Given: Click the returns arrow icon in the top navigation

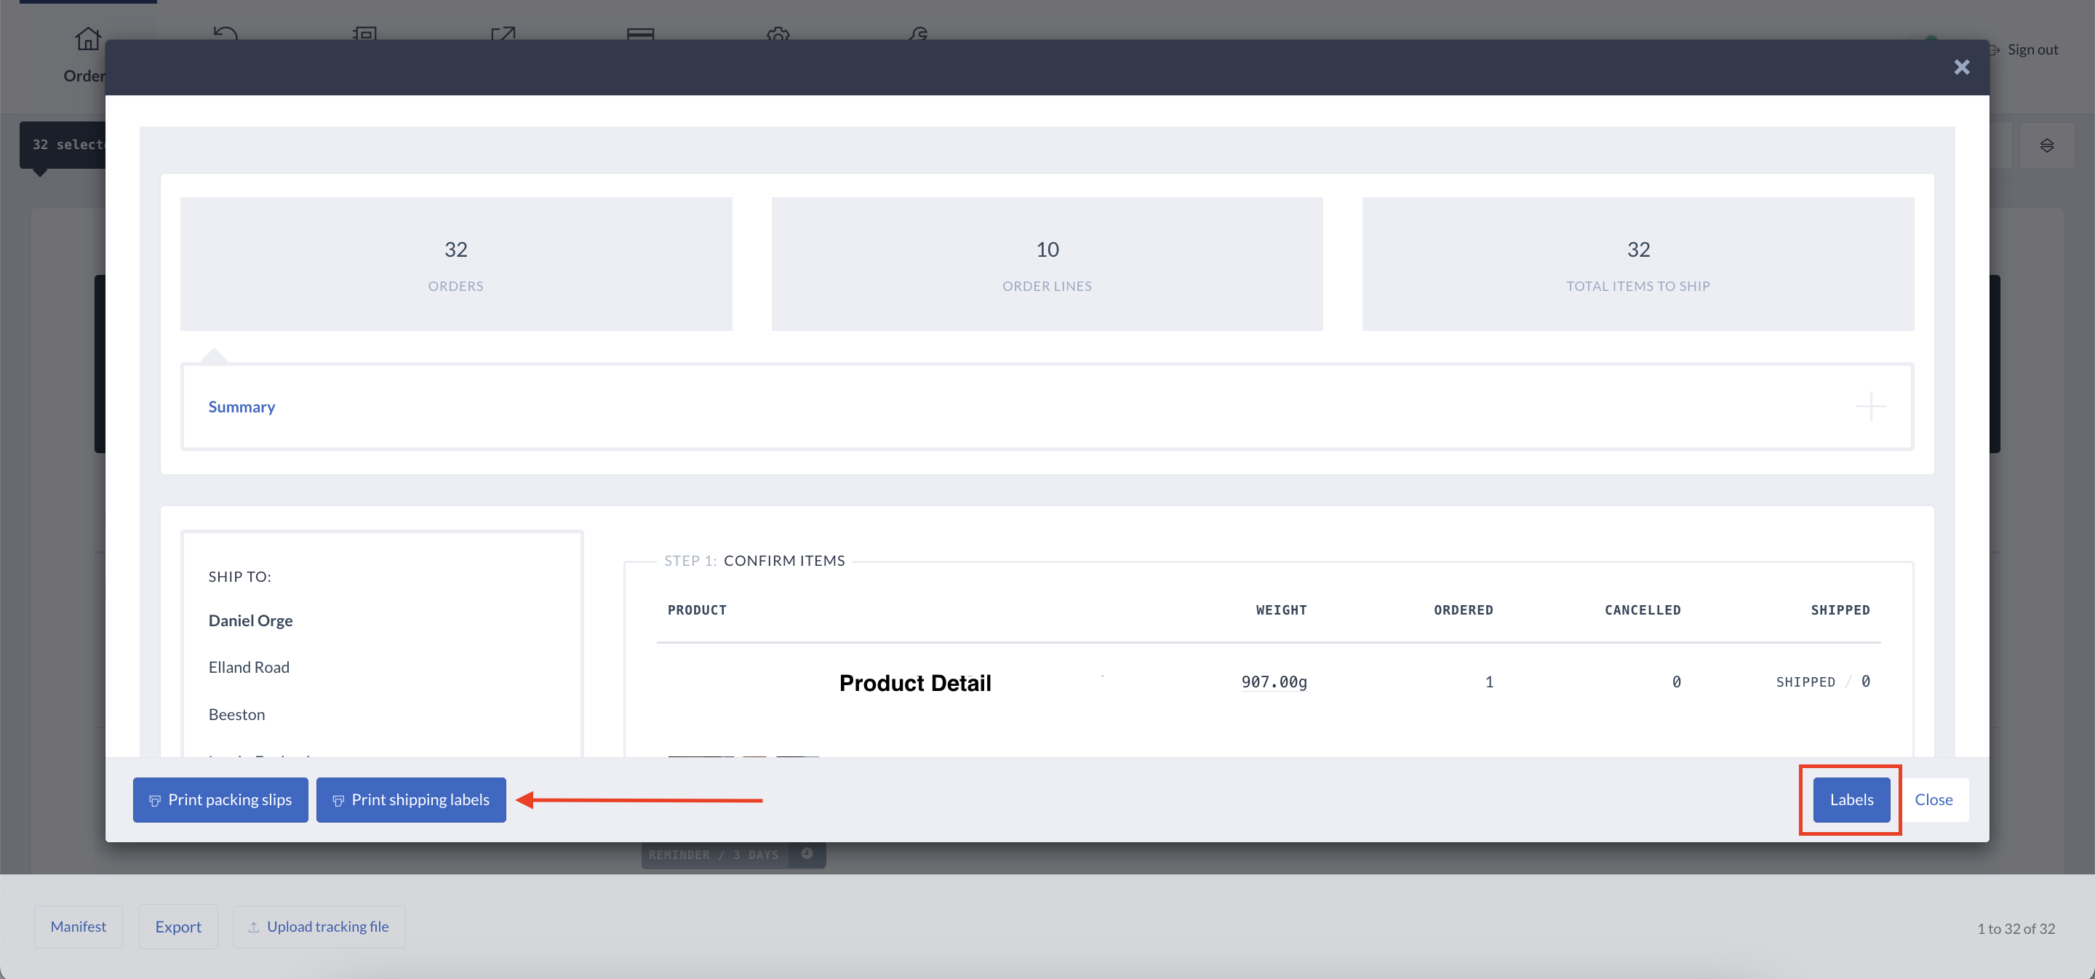Looking at the screenshot, I should (x=226, y=33).
